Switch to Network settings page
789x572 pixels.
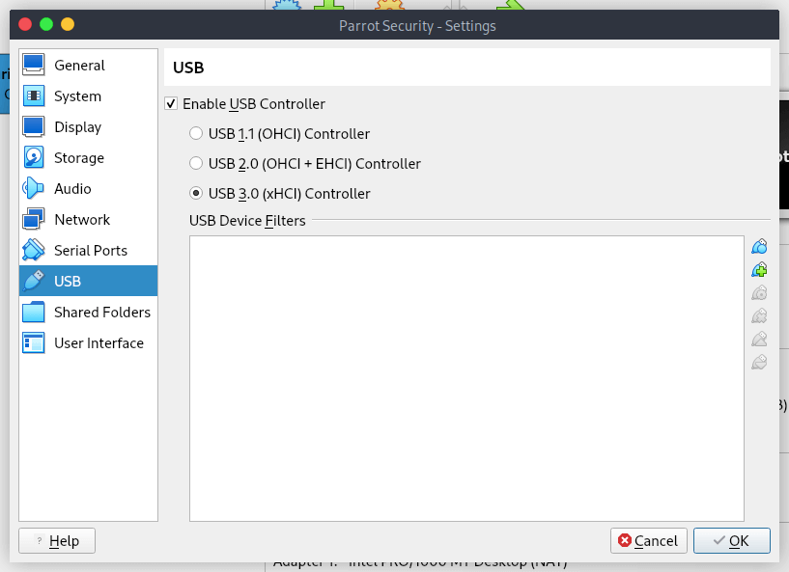click(x=81, y=220)
